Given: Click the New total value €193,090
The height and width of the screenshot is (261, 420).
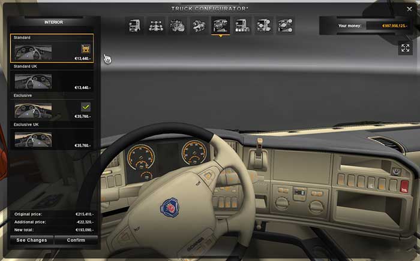Looking at the screenshot, I should tap(85, 230).
